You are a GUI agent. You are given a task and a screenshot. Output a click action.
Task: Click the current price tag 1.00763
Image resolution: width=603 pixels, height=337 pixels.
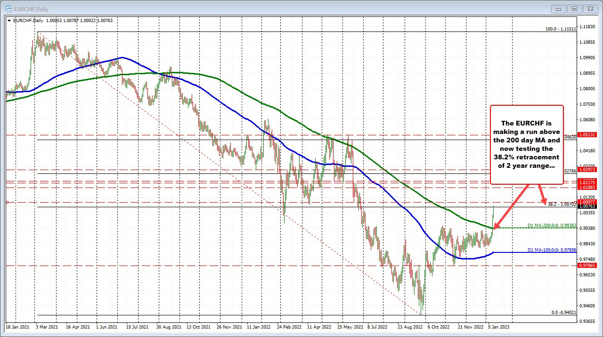pyautogui.click(x=587, y=206)
